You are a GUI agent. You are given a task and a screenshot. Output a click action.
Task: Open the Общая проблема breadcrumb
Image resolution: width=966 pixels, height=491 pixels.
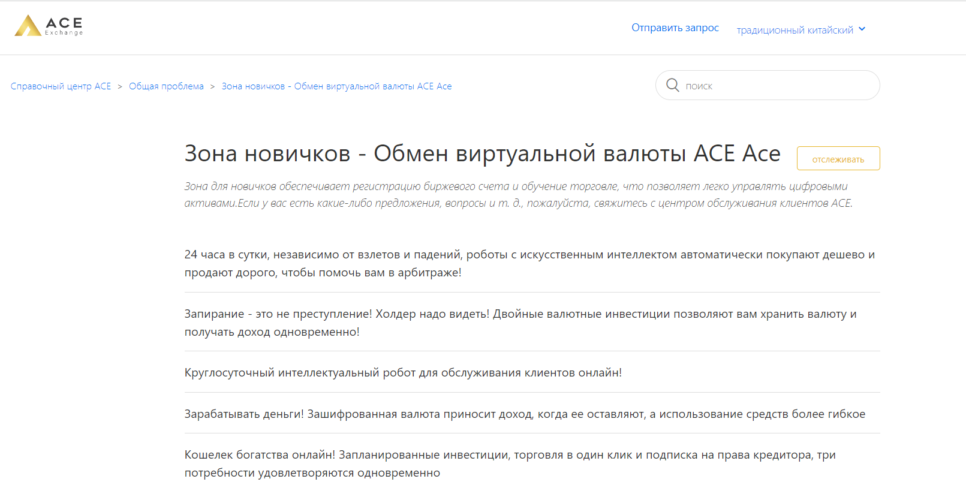coord(166,86)
